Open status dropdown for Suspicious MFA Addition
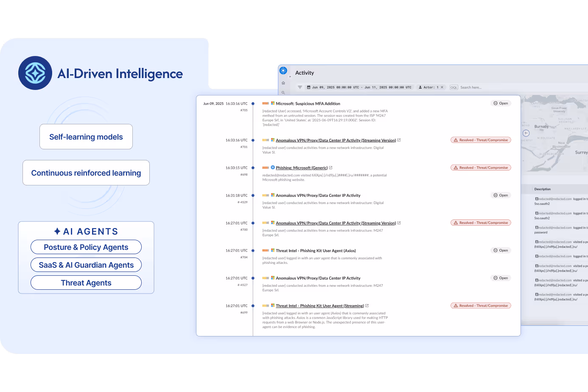588x392 pixels. click(x=501, y=103)
